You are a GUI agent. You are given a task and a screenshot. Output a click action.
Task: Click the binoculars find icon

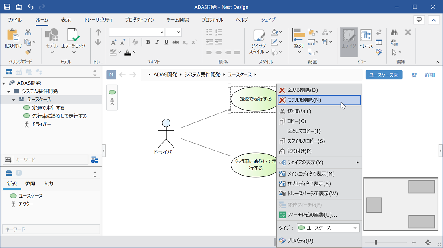pos(394,32)
